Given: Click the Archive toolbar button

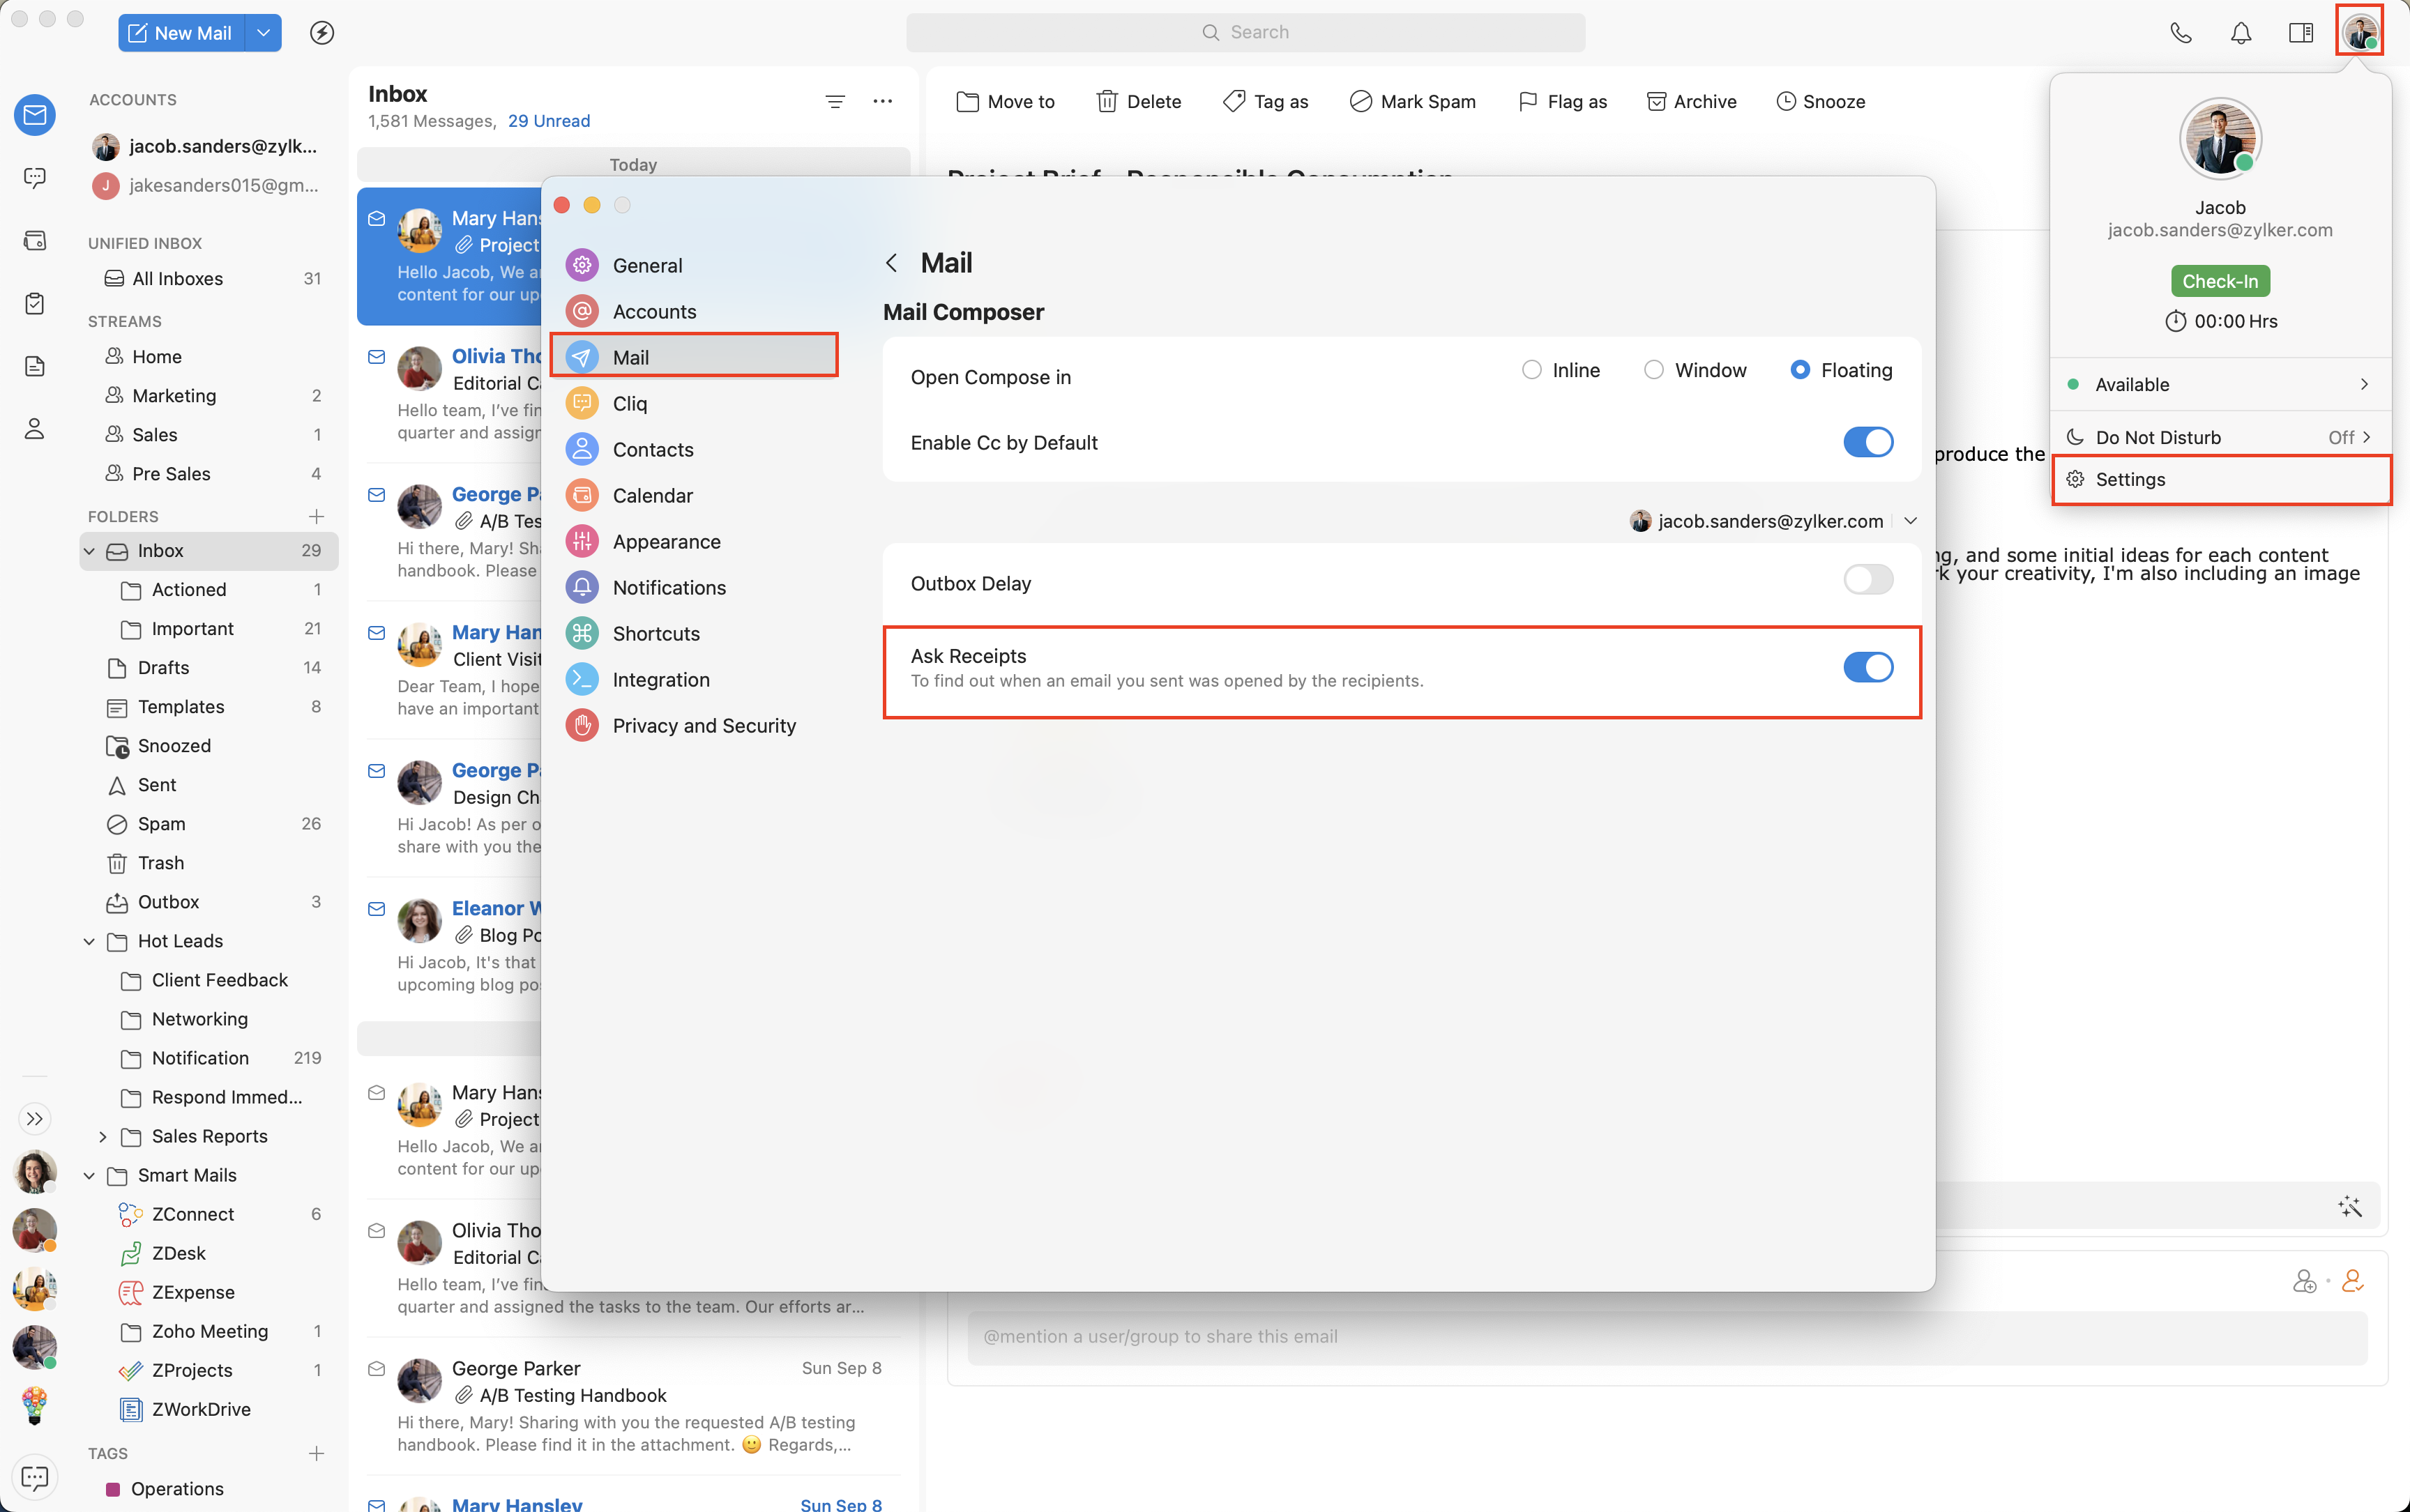Looking at the screenshot, I should [x=1692, y=101].
